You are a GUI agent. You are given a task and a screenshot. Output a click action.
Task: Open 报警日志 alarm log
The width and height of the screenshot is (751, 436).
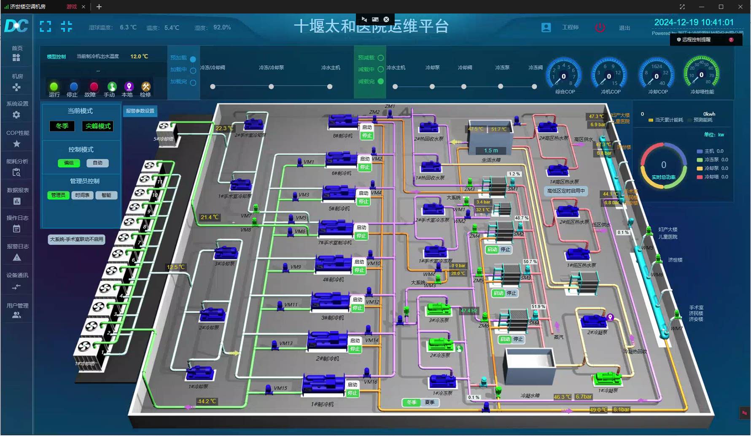pos(17,252)
